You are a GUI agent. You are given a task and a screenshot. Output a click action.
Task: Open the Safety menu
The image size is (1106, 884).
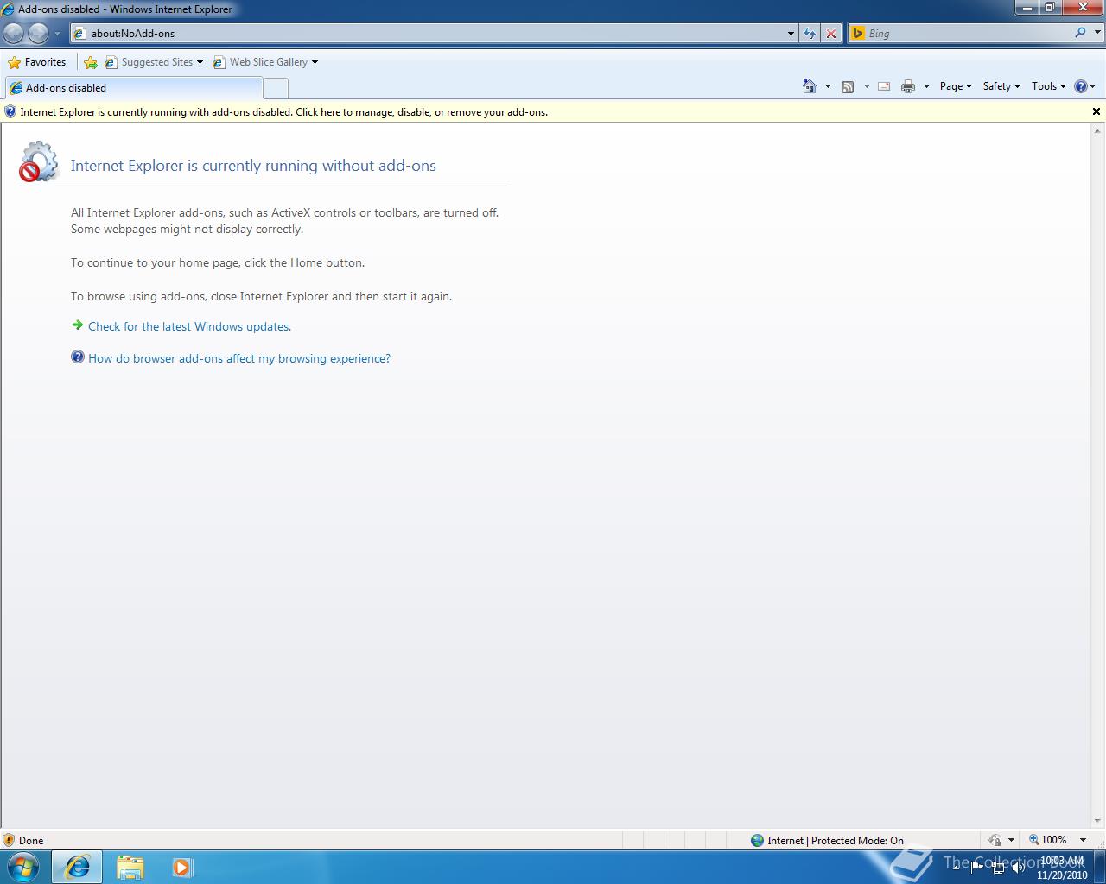coord(1001,86)
